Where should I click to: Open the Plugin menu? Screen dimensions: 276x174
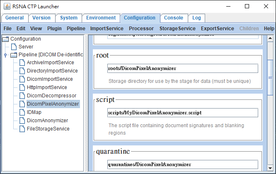click(x=54, y=29)
